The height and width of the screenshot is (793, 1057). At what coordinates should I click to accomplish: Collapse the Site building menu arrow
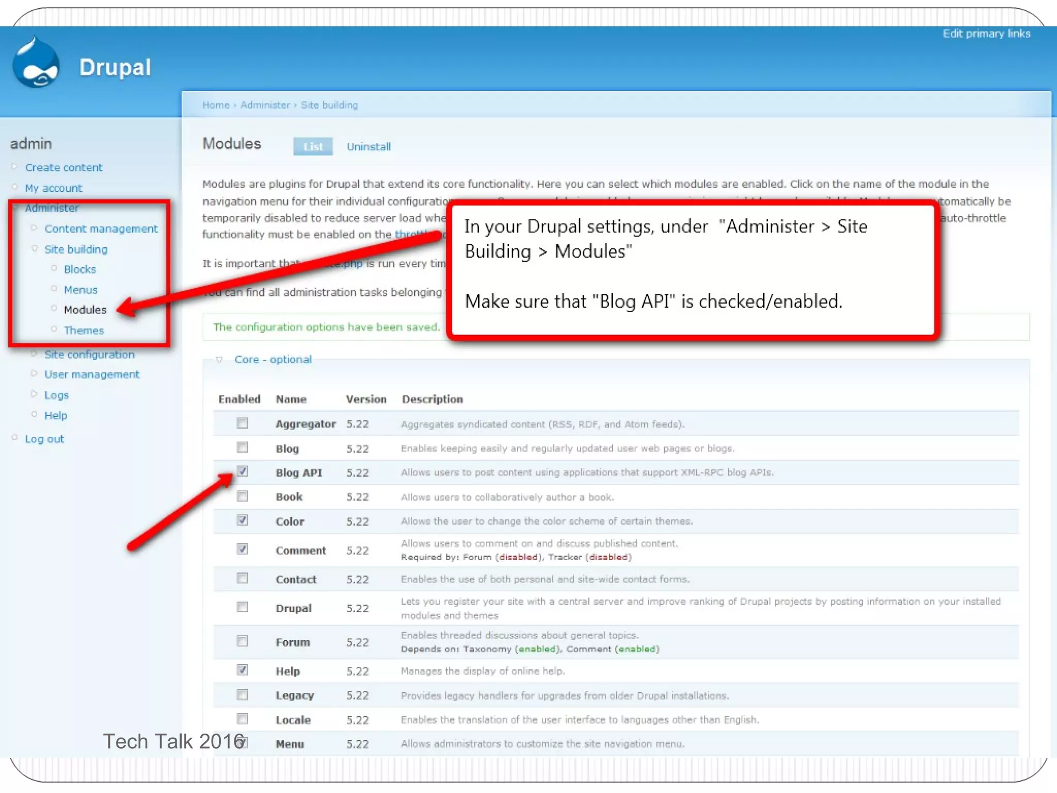pos(35,248)
